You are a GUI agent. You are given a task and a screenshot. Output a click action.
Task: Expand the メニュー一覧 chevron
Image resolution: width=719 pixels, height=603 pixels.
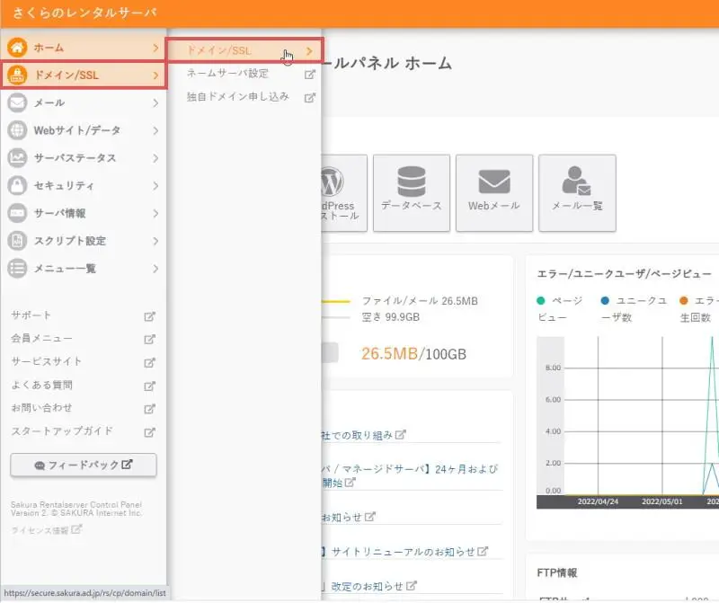click(155, 269)
